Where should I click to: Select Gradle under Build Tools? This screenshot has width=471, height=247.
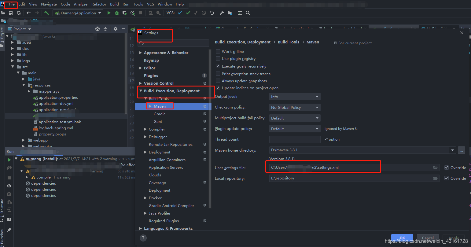tap(160, 114)
